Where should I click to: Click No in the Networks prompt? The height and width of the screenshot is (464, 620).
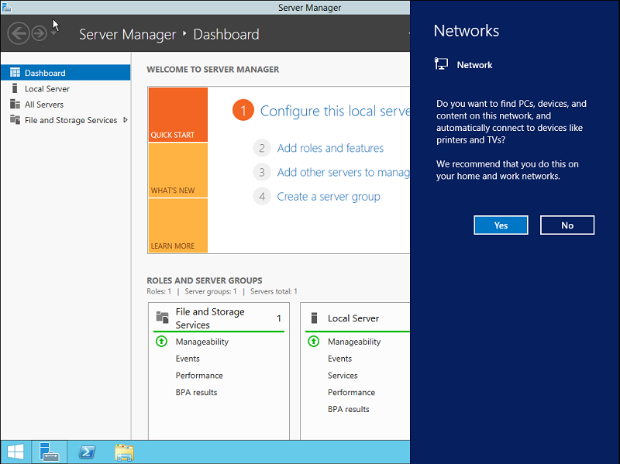pyautogui.click(x=567, y=225)
